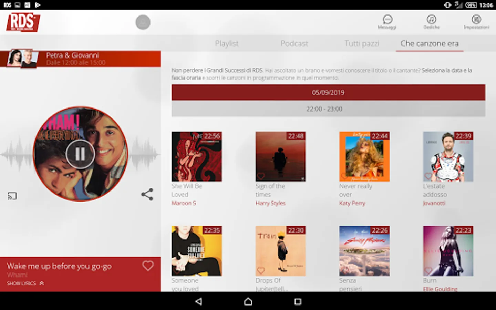Like the Never really over track

coord(344,176)
